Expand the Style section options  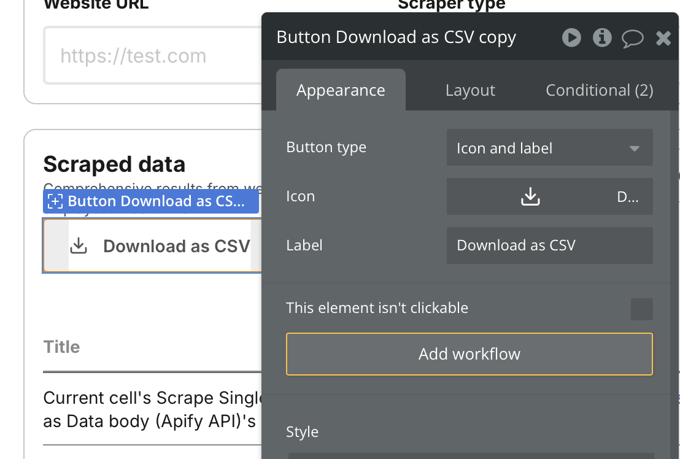[302, 431]
